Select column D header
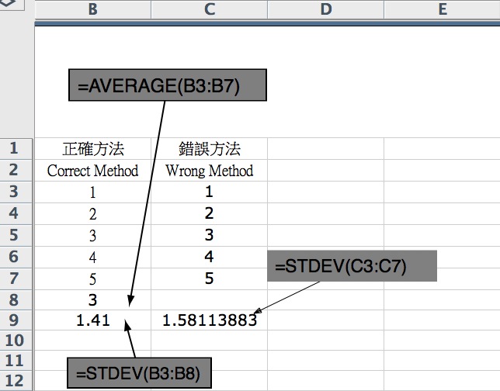Screen dimensions: 500x391 pos(325,9)
